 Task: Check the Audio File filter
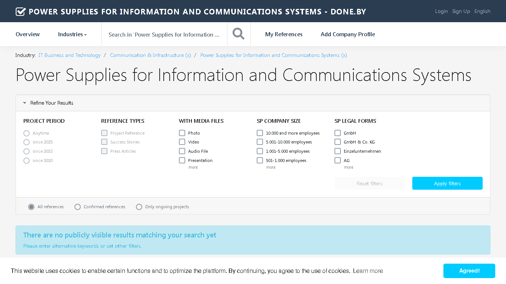(182, 151)
